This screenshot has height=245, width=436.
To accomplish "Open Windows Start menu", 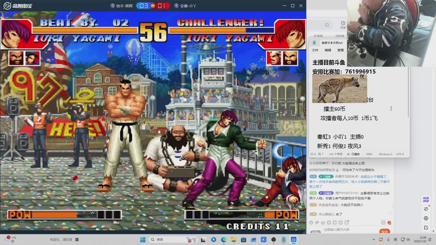I will coord(143,240).
